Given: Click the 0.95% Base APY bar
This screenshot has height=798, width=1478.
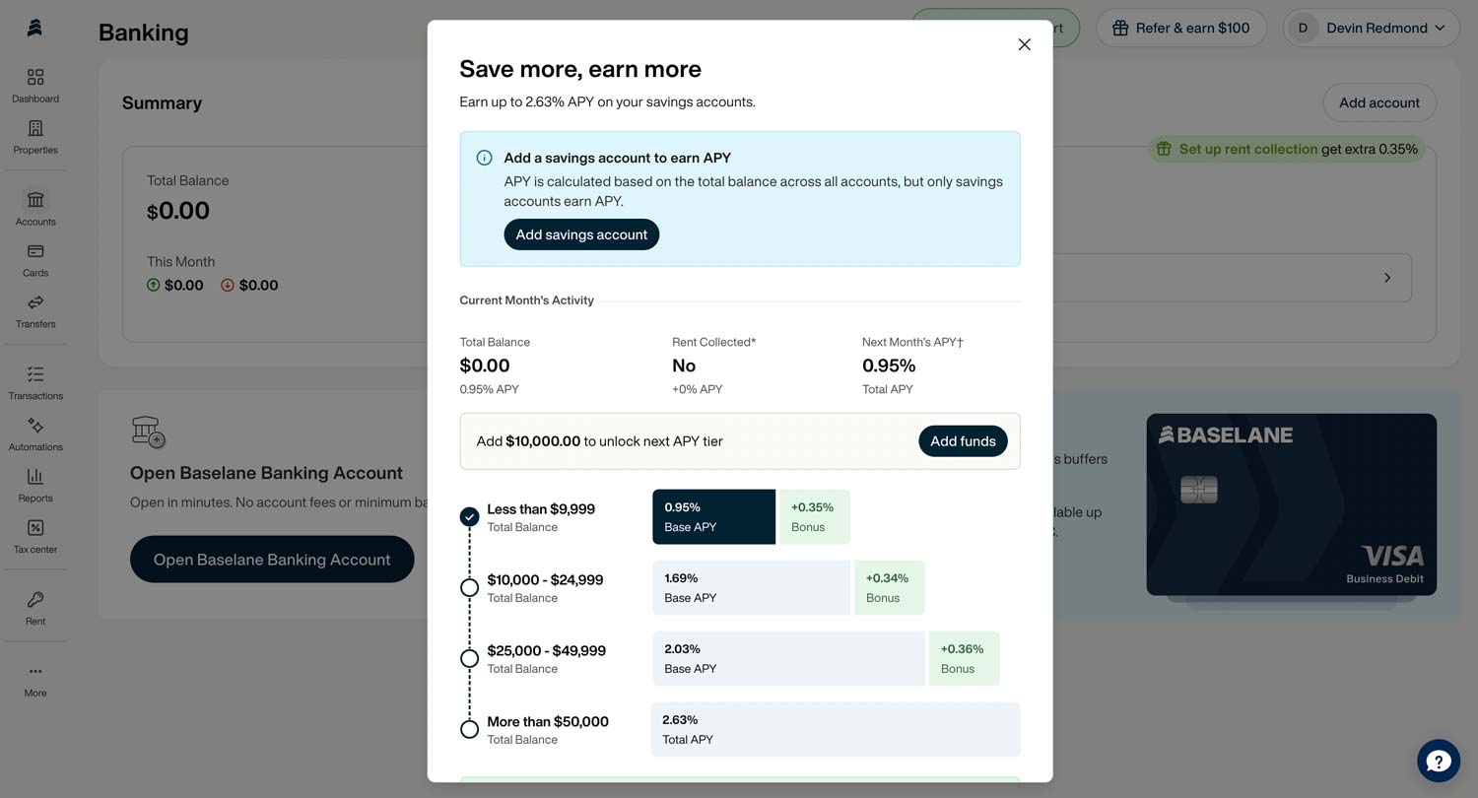Looking at the screenshot, I should (713, 516).
